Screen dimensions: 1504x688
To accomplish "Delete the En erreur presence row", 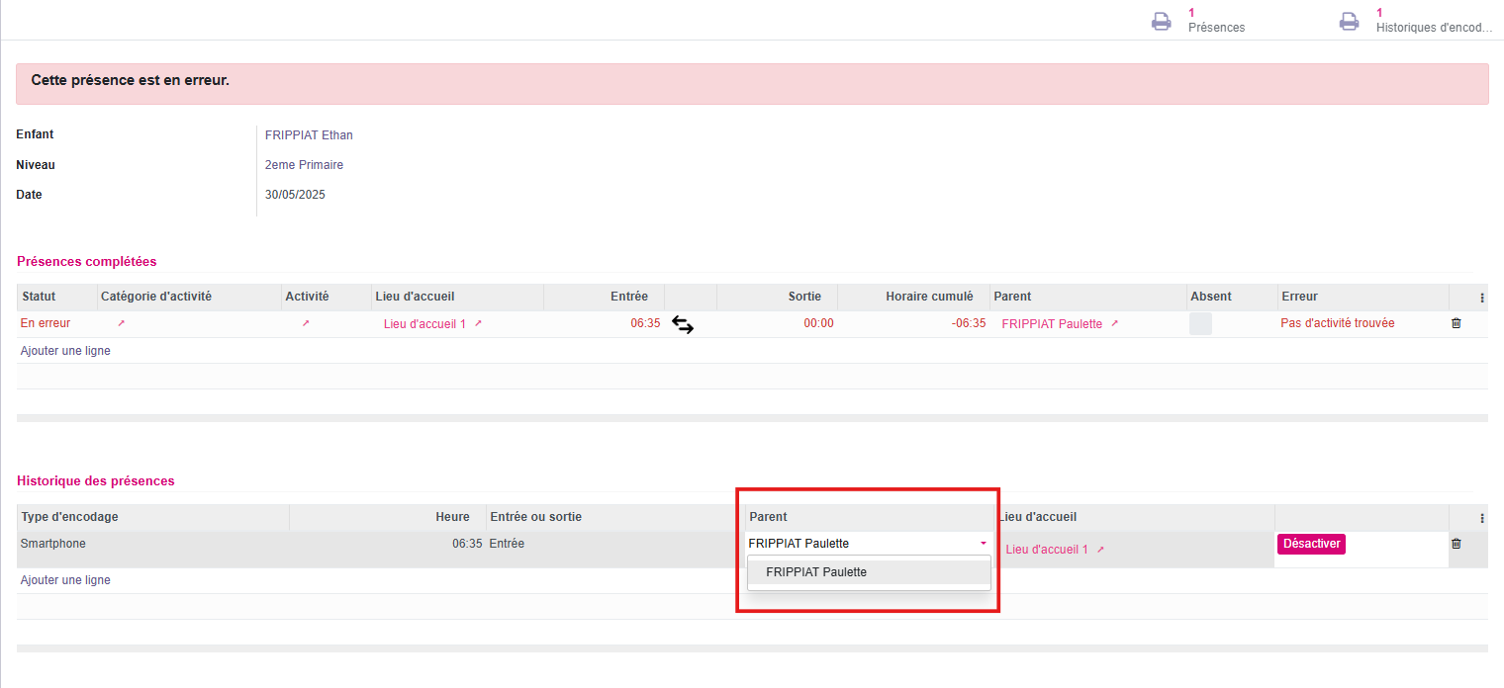I will [x=1456, y=323].
